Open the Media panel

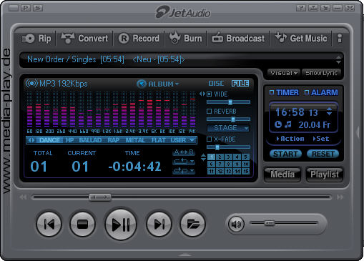(x=282, y=174)
